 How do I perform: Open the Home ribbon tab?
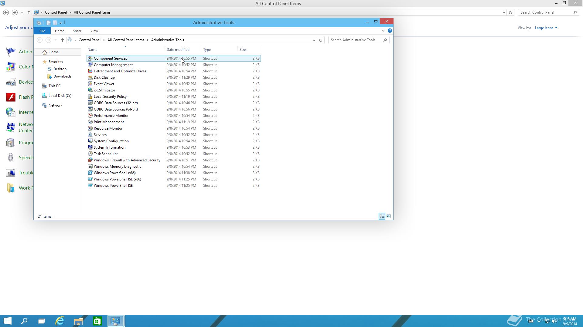pyautogui.click(x=59, y=31)
